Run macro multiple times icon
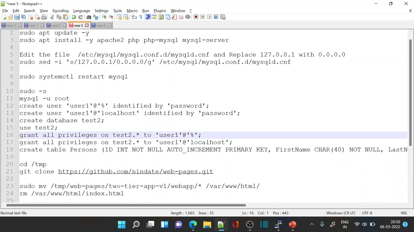 (216, 17)
